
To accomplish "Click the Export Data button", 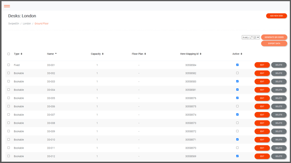I will (274, 43).
